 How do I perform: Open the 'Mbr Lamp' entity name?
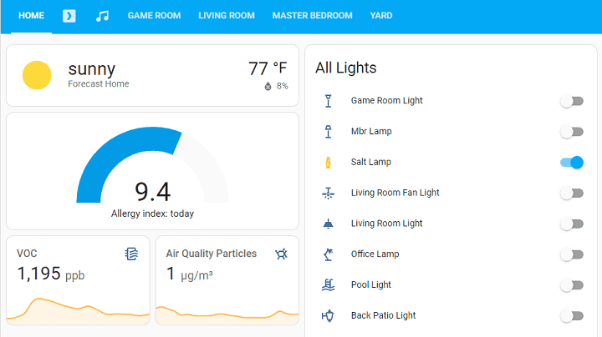click(x=371, y=131)
